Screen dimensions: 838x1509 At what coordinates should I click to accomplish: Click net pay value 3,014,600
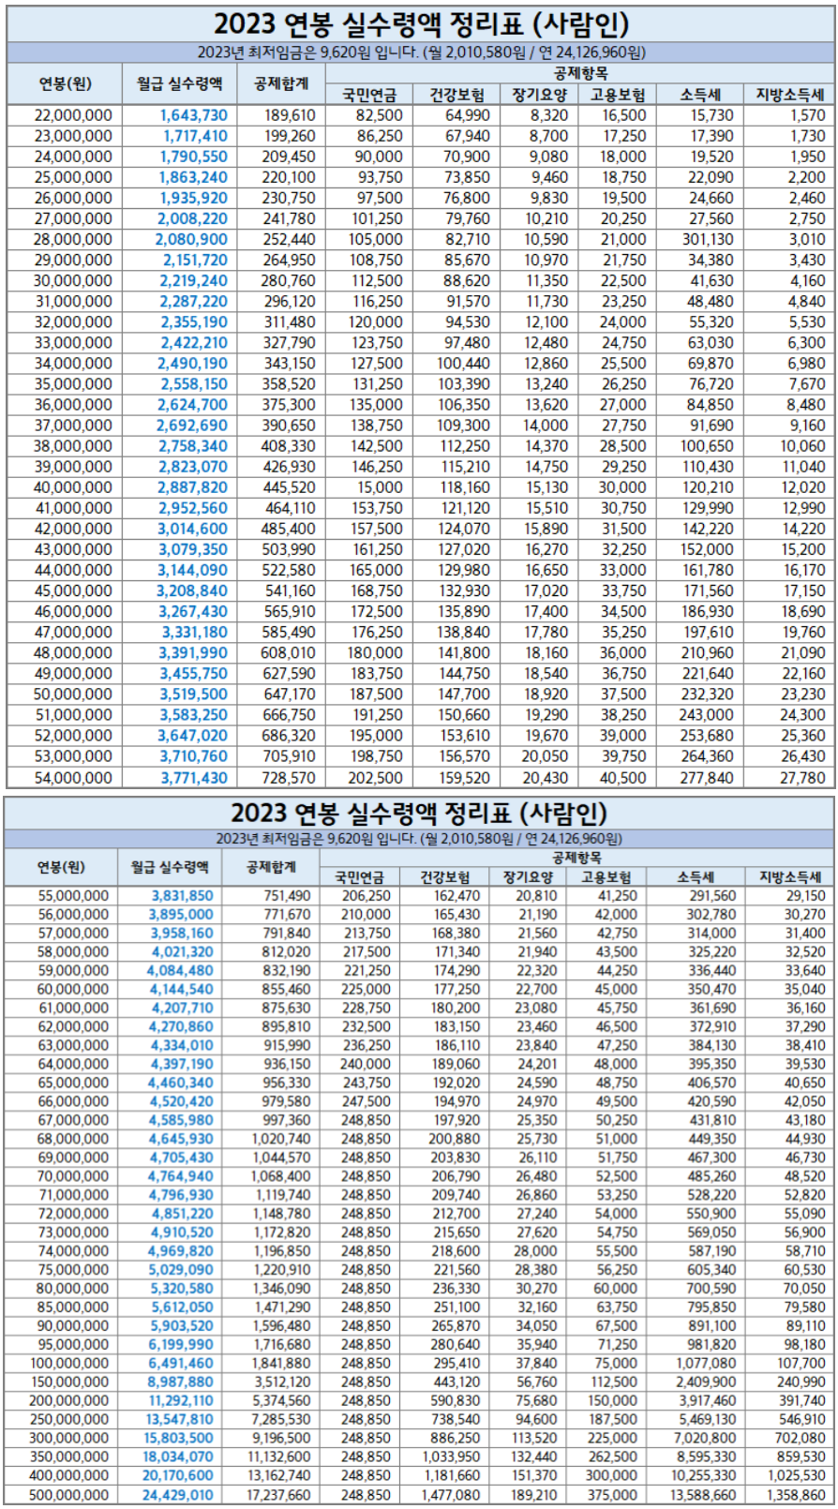tap(192, 529)
